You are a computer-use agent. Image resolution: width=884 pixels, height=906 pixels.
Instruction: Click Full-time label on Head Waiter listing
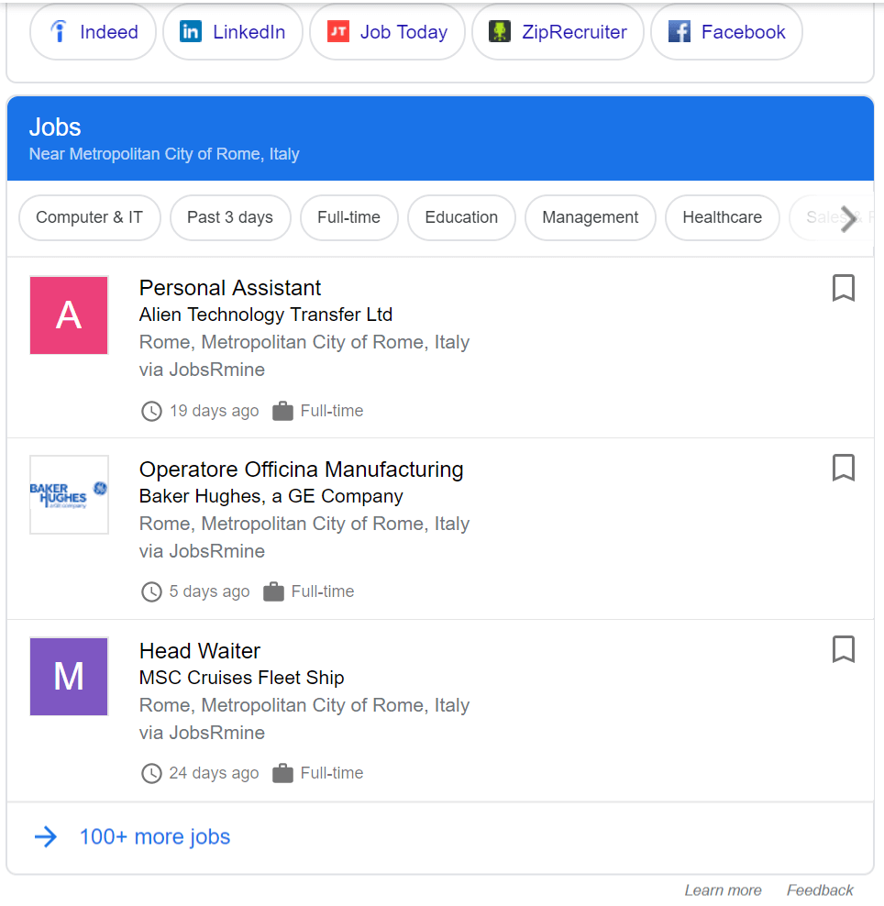[332, 773]
